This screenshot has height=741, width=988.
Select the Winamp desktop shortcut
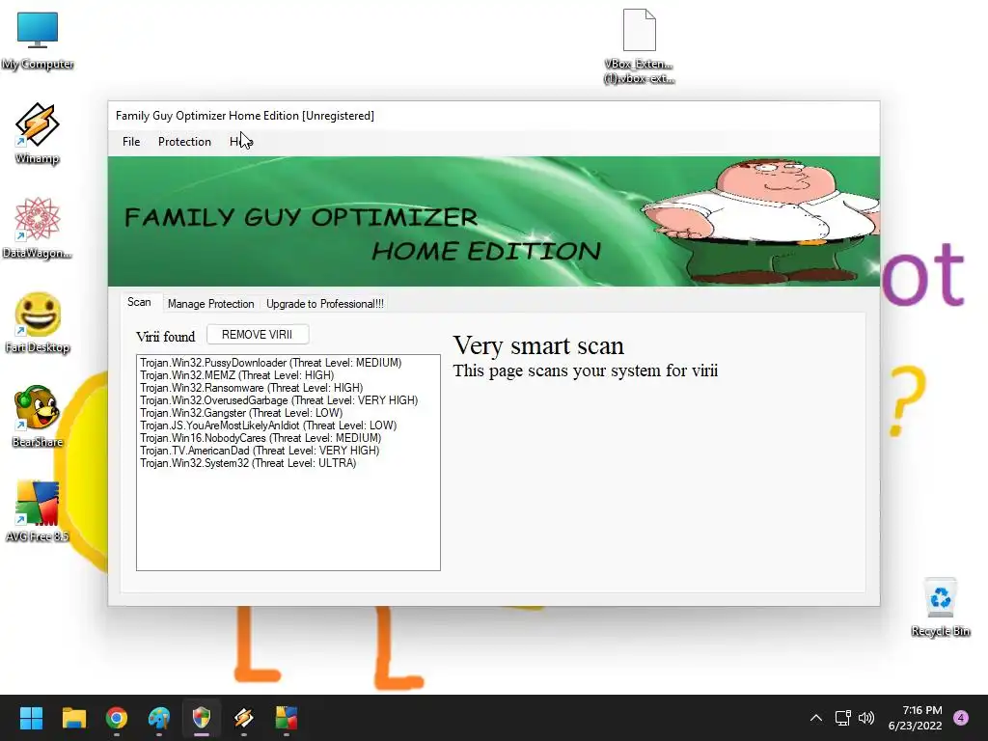click(x=38, y=133)
